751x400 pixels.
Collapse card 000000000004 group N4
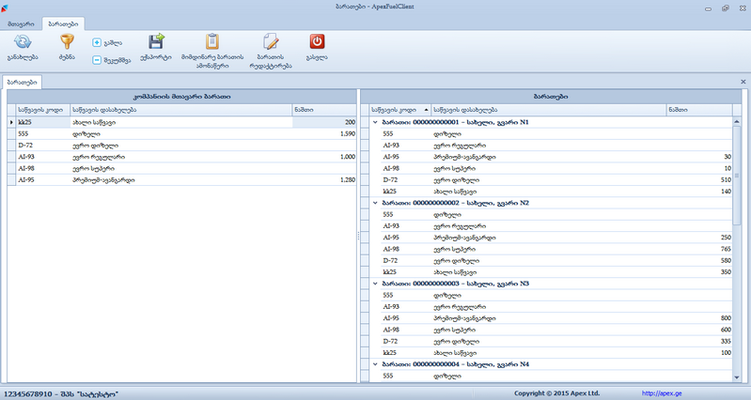coord(375,364)
